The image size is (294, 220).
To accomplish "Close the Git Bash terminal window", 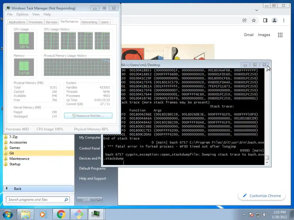I will pyautogui.click(x=264, y=65).
